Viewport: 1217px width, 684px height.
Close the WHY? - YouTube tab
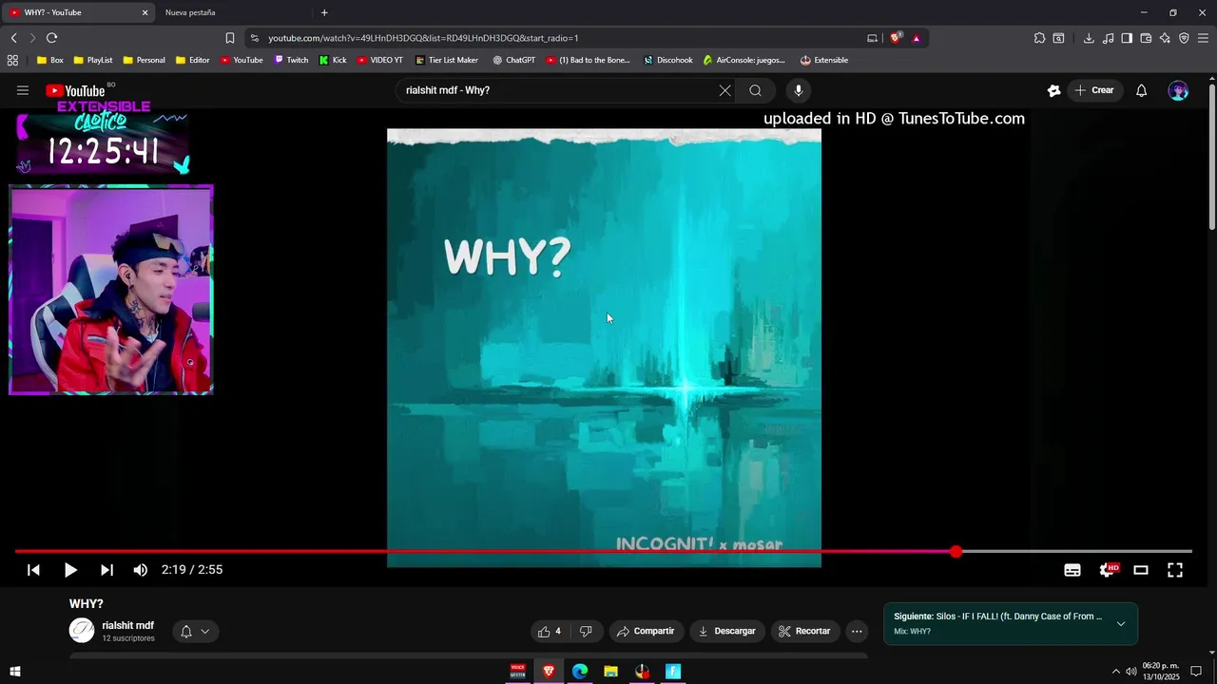[x=145, y=12]
